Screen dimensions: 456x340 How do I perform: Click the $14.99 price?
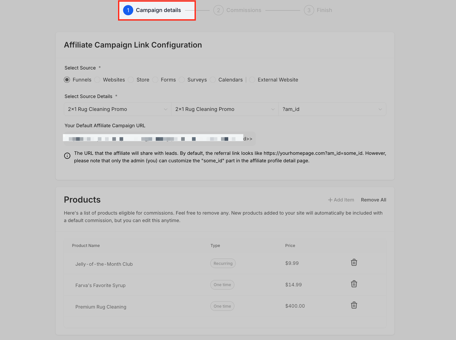pyautogui.click(x=293, y=285)
